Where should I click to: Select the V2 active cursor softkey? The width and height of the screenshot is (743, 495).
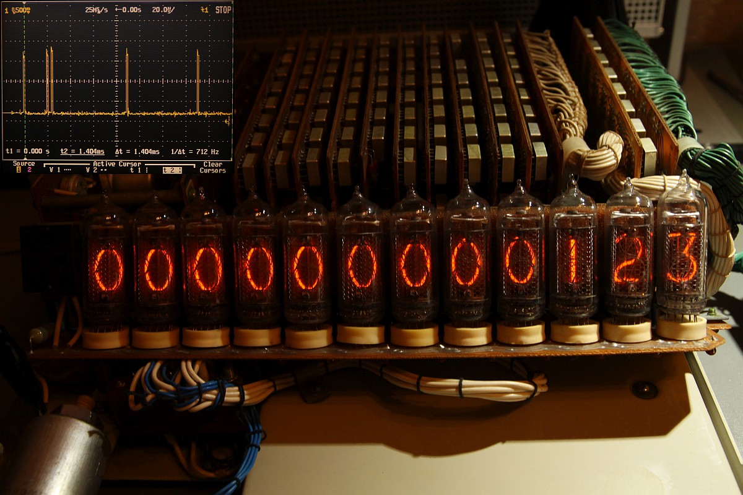pyautogui.click(x=95, y=170)
